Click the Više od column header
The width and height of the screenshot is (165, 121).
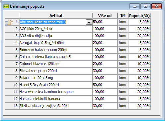(x=105, y=16)
